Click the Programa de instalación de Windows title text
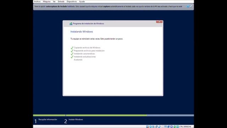 88,23
